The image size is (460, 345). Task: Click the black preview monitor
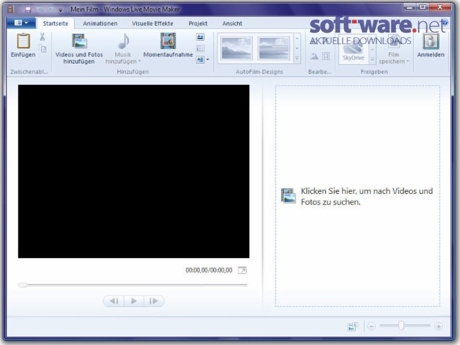[x=134, y=172]
